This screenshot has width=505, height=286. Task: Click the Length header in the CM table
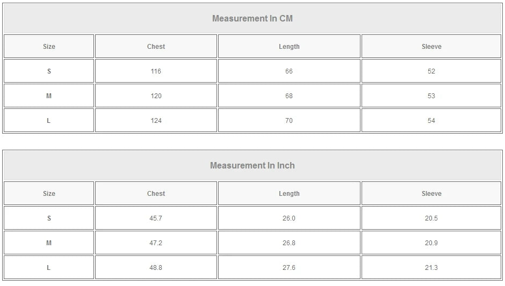289,47
